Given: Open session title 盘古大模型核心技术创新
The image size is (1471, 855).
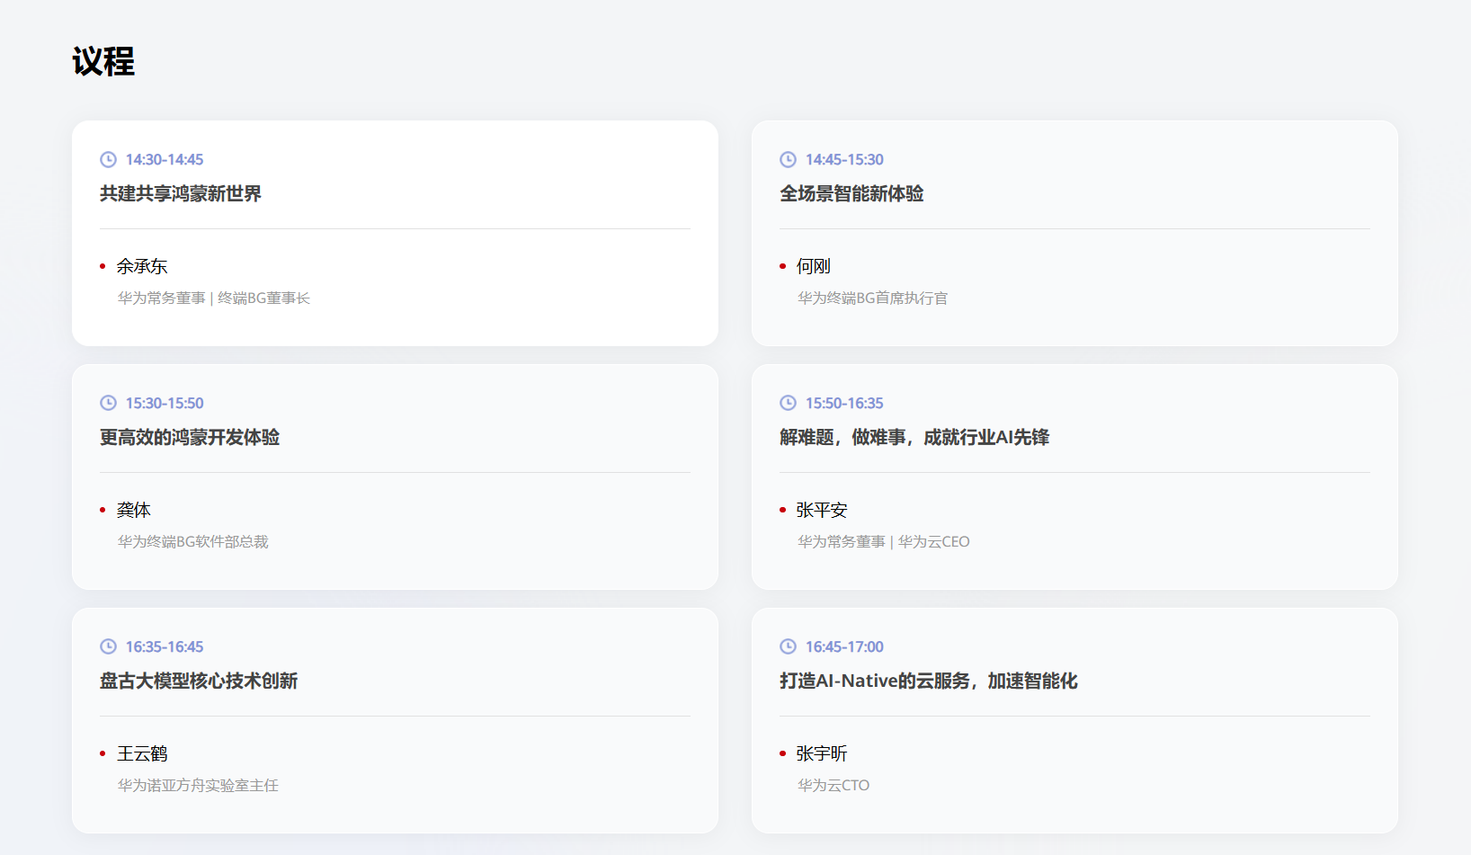Looking at the screenshot, I should [x=199, y=681].
